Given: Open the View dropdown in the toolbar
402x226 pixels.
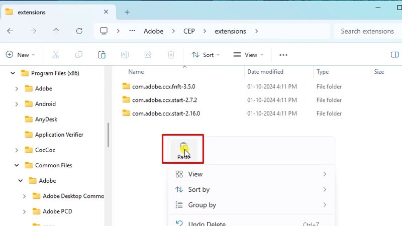Looking at the screenshot, I should coord(248,55).
